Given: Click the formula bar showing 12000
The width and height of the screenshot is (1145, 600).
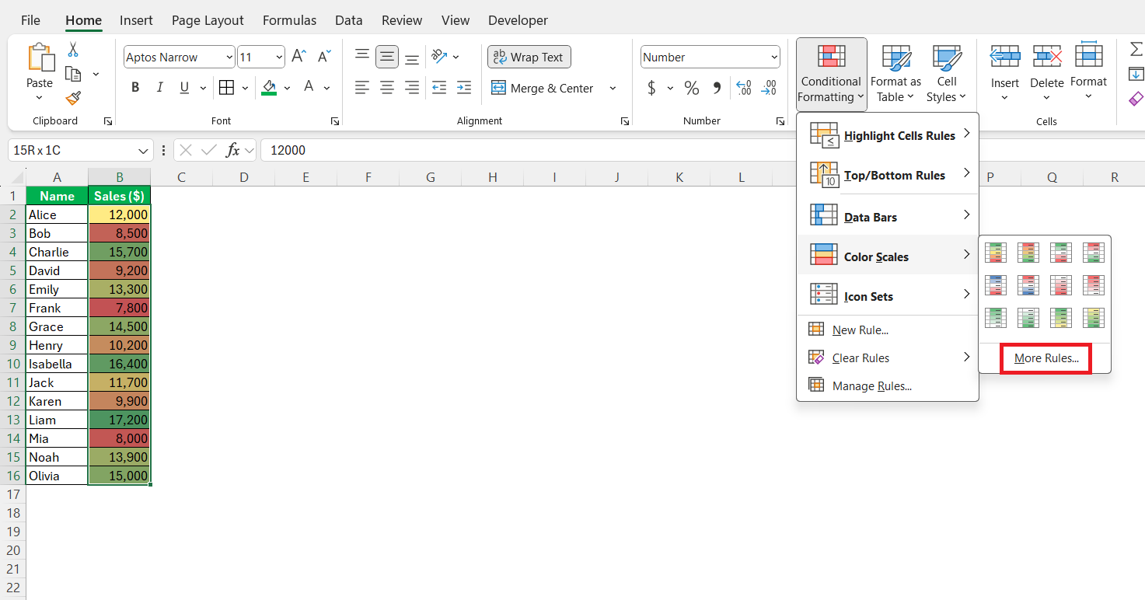Looking at the screenshot, I should coord(703,150).
